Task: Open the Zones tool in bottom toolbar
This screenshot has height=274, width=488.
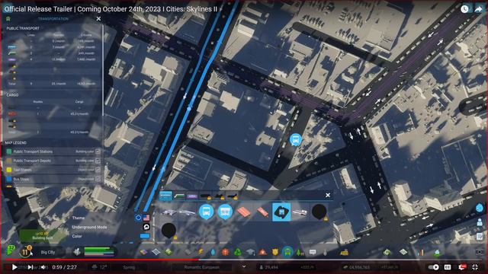Action: pyautogui.click(x=143, y=252)
